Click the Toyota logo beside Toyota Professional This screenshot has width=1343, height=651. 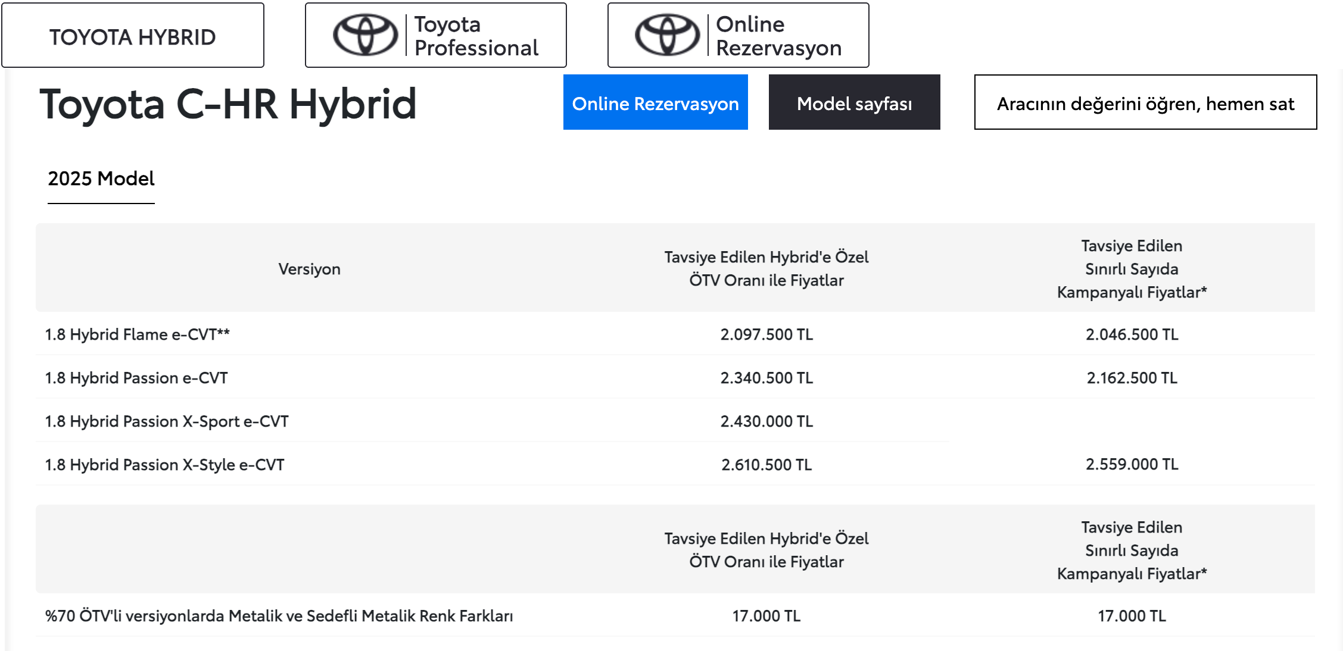(x=365, y=35)
